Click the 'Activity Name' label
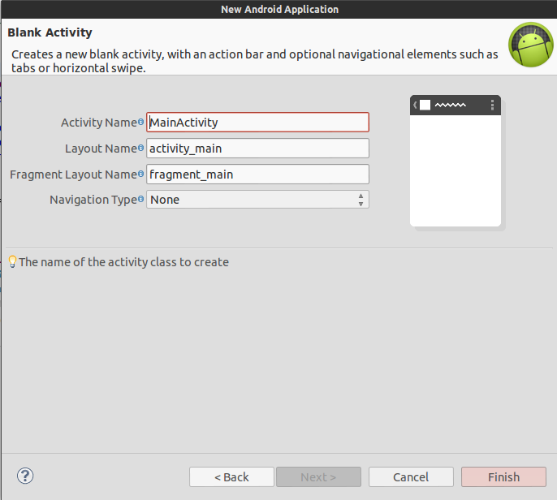The width and height of the screenshot is (557, 500). pos(99,123)
